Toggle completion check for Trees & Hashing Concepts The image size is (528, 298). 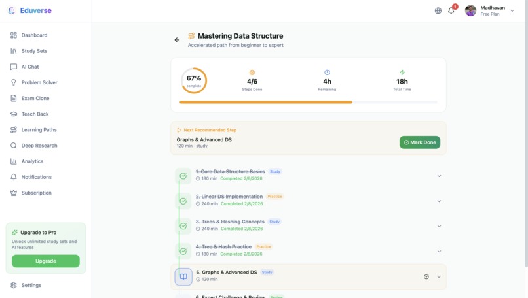(x=183, y=226)
